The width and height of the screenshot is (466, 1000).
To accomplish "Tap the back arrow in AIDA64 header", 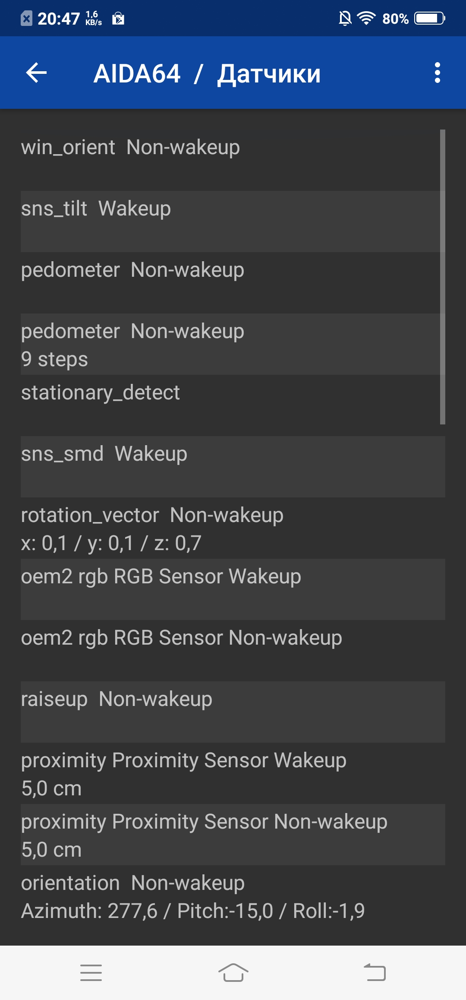I will point(36,73).
